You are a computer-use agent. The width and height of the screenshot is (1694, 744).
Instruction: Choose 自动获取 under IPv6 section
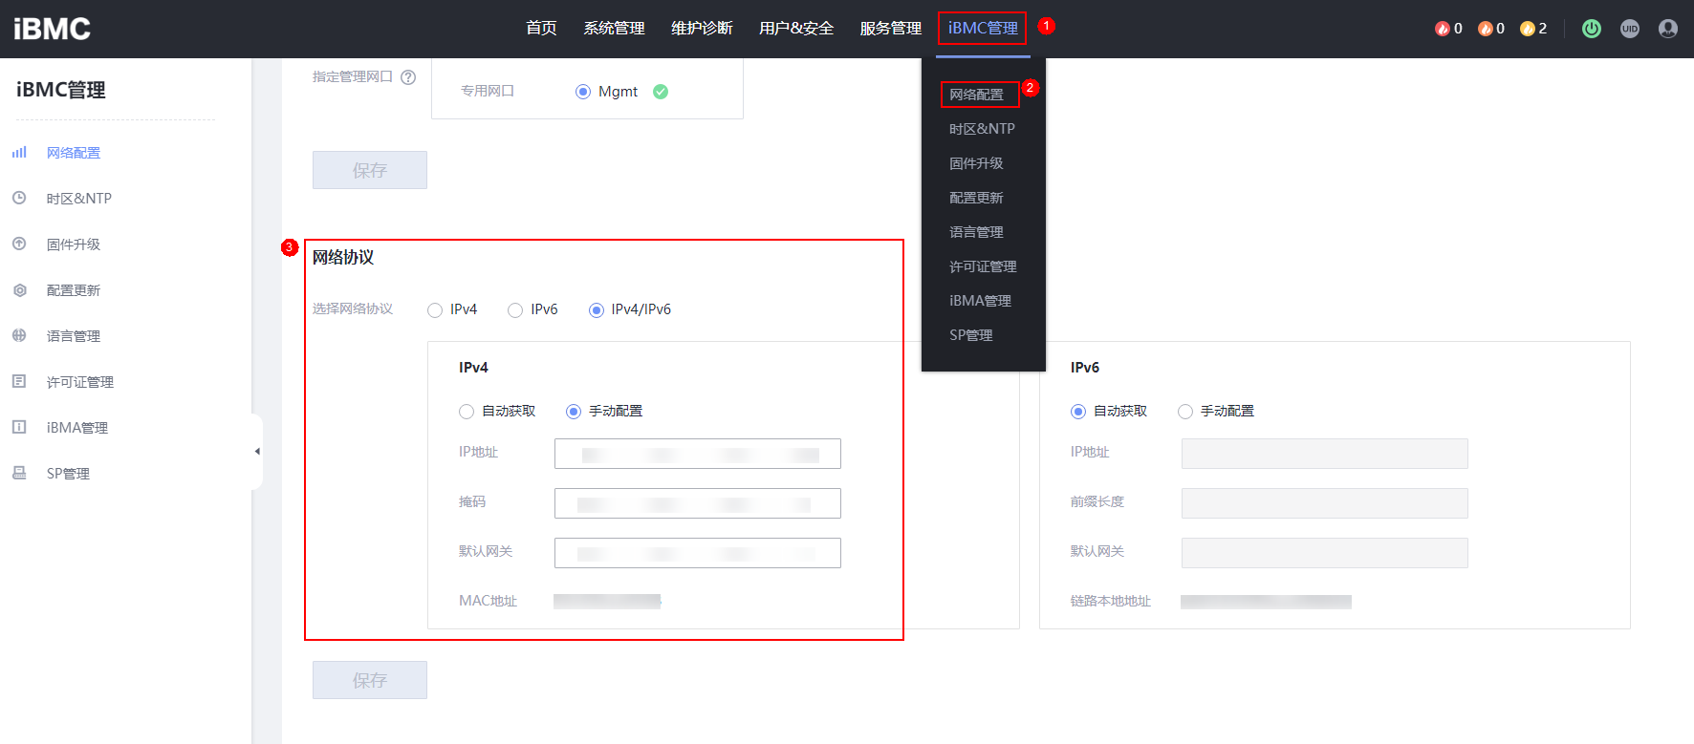(1078, 412)
